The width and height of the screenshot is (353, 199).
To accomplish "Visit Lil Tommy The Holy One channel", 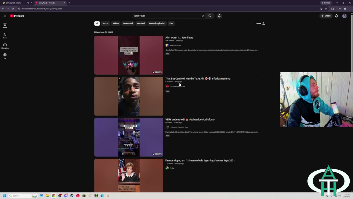I will pos(179,127).
